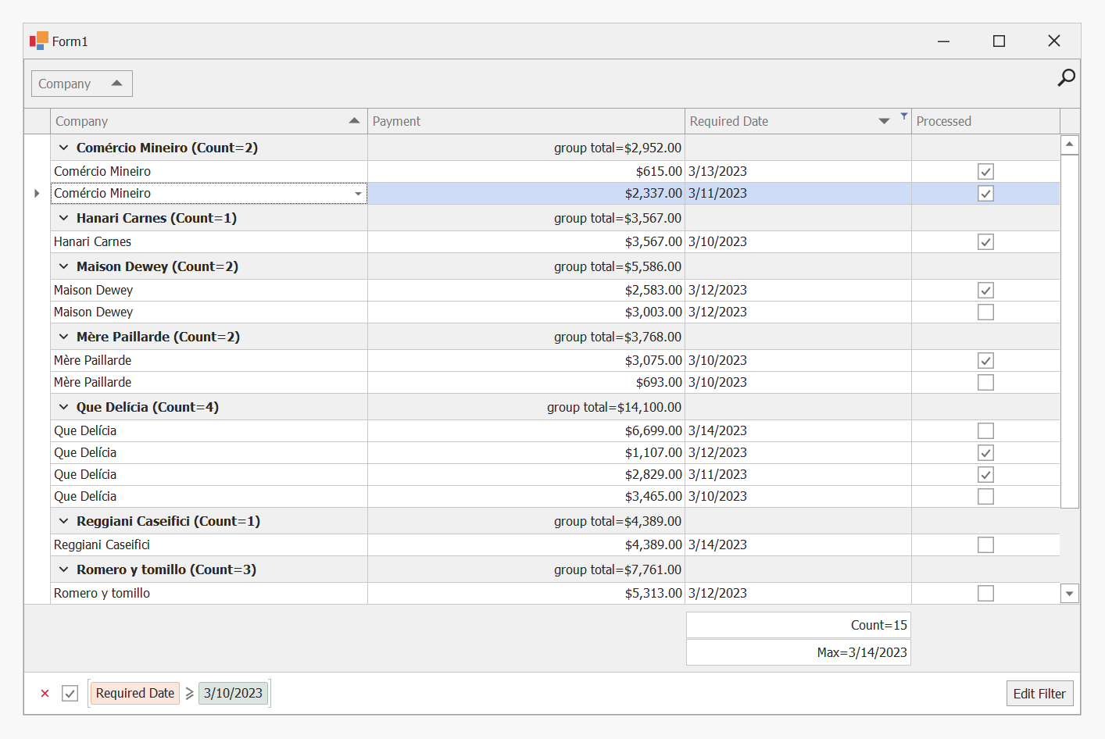Click the scrollbar down arrow
Viewport: 1105px width, 739px height.
[x=1069, y=594]
